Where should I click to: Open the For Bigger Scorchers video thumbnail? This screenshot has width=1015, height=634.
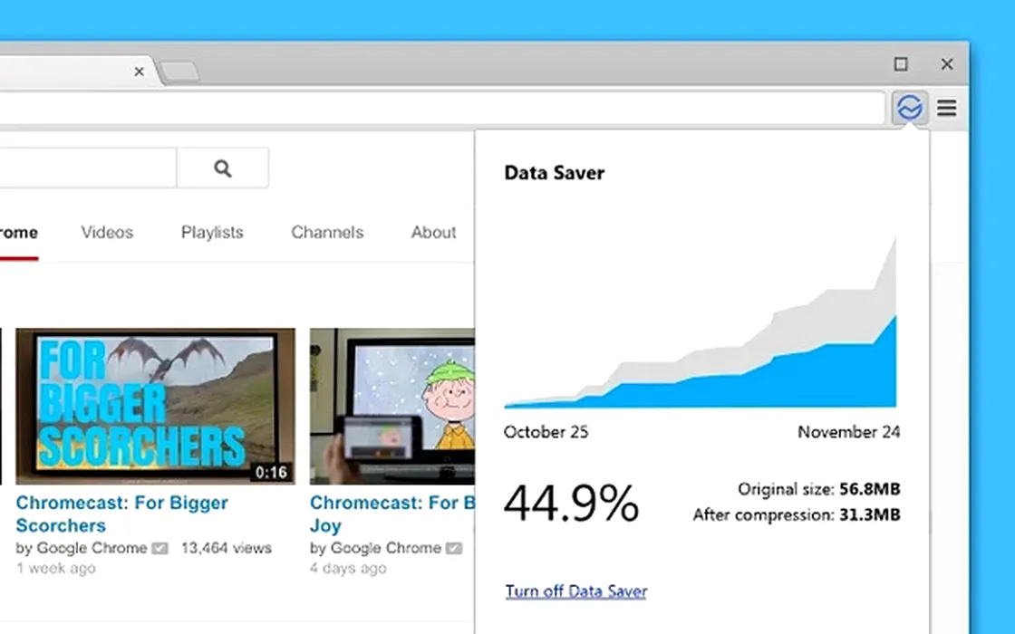click(x=155, y=406)
